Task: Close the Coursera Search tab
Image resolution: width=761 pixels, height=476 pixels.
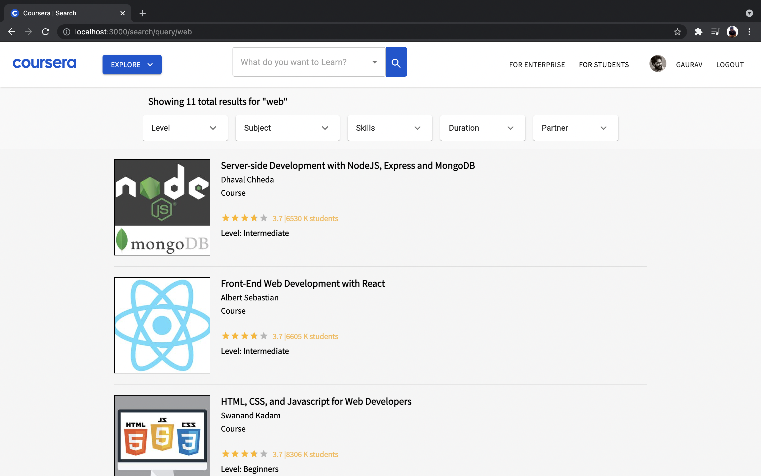Action: [x=123, y=13]
